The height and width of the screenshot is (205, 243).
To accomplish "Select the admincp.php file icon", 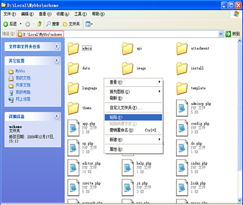I will pos(182,108).
